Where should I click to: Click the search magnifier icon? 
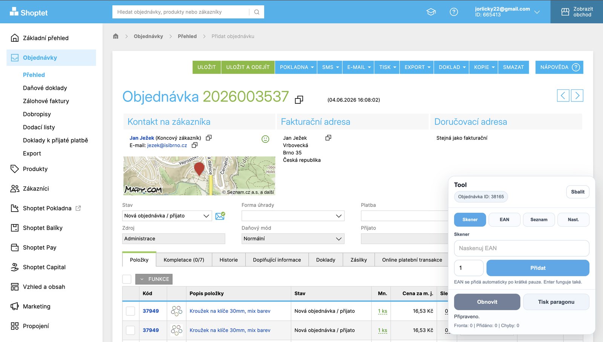[x=257, y=12]
